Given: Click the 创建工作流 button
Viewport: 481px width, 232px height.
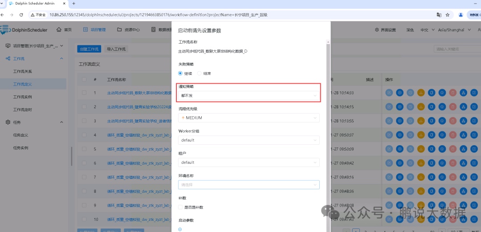Looking at the screenshot, I should click(89, 49).
